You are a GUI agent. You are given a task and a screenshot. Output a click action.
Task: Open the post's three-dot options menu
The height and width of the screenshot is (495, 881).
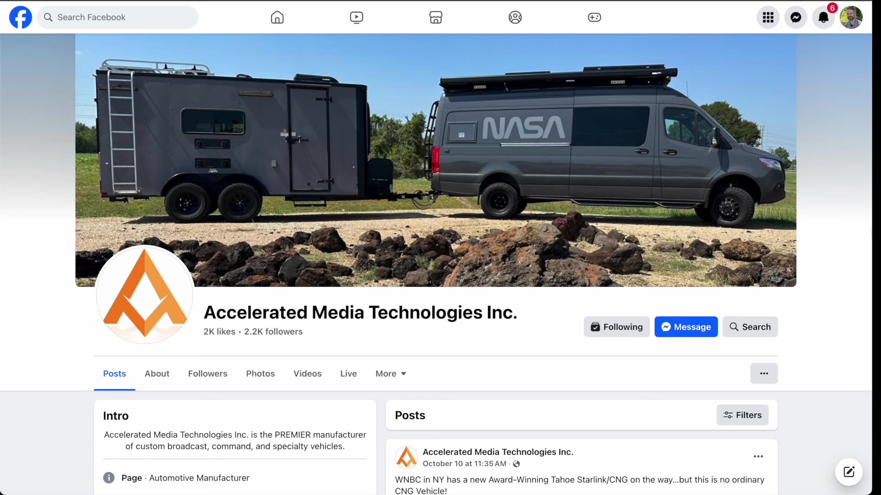758,456
